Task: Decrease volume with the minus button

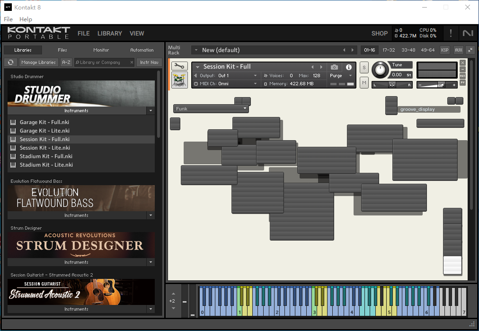Action: 420,85
